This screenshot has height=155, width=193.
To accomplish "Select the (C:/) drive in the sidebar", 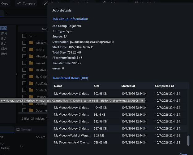I will 4,28.
